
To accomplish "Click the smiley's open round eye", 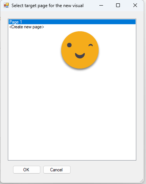I will (x=69, y=45).
